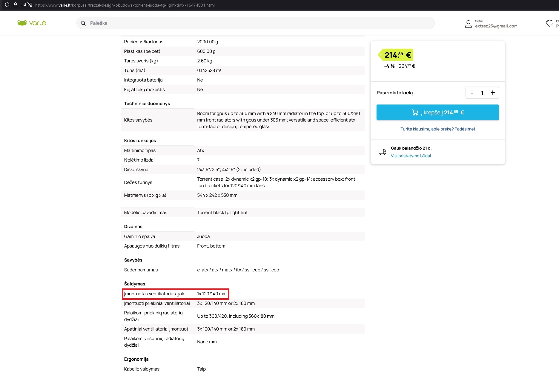Open 'Visi pristatymo būdai' link
This screenshot has width=559, height=378.
coord(411,156)
